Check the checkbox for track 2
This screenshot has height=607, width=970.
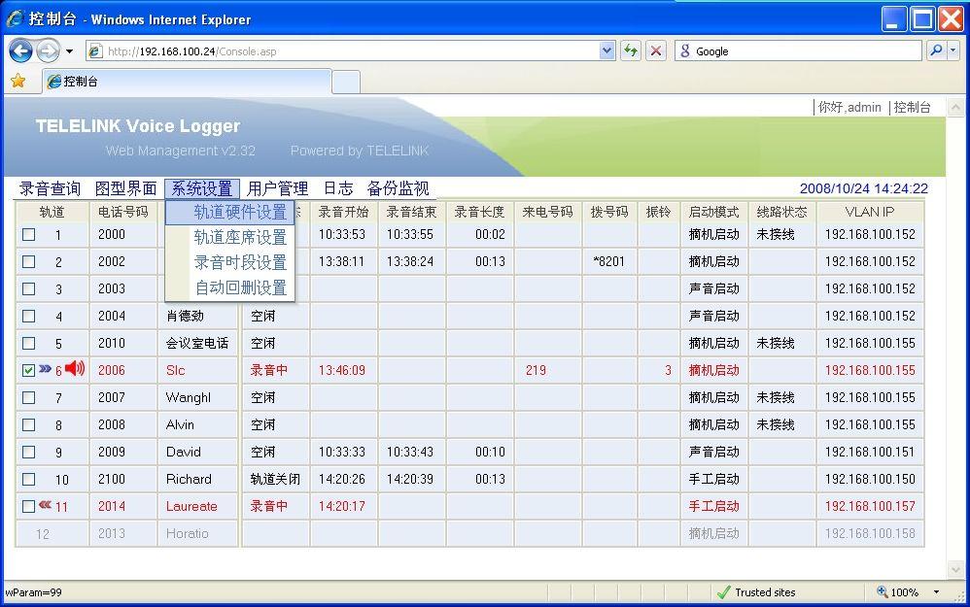[x=28, y=261]
